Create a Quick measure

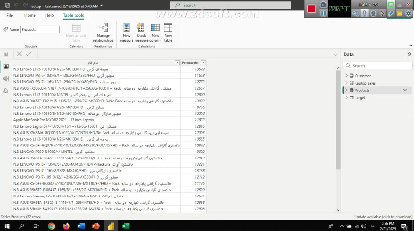[x=141, y=33]
